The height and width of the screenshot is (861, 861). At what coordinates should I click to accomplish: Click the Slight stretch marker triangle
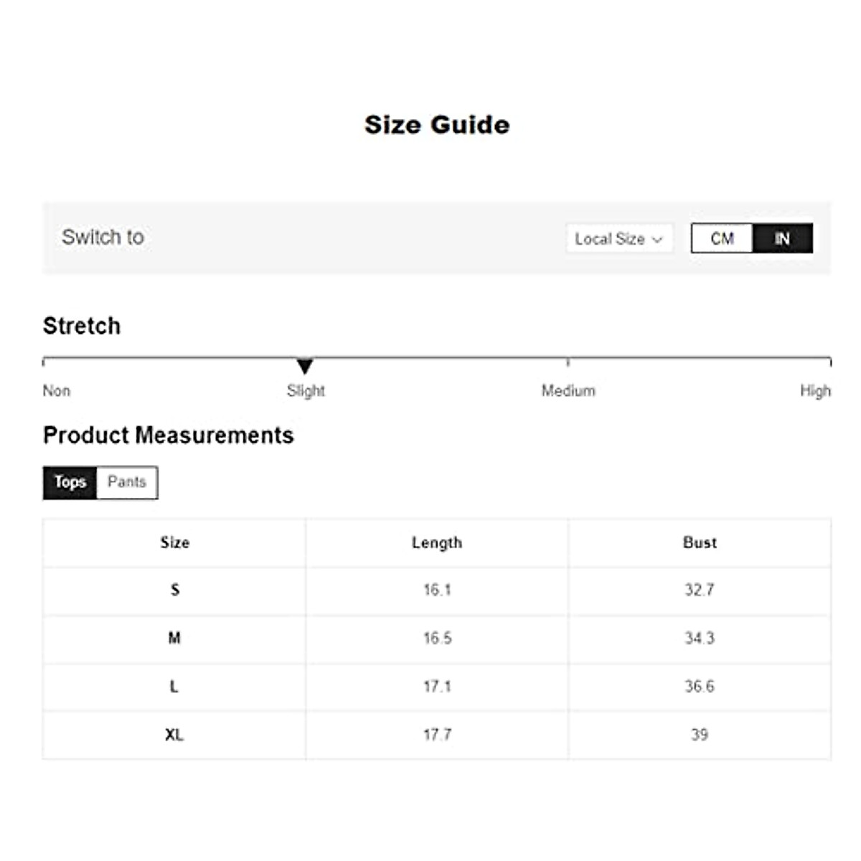click(305, 366)
